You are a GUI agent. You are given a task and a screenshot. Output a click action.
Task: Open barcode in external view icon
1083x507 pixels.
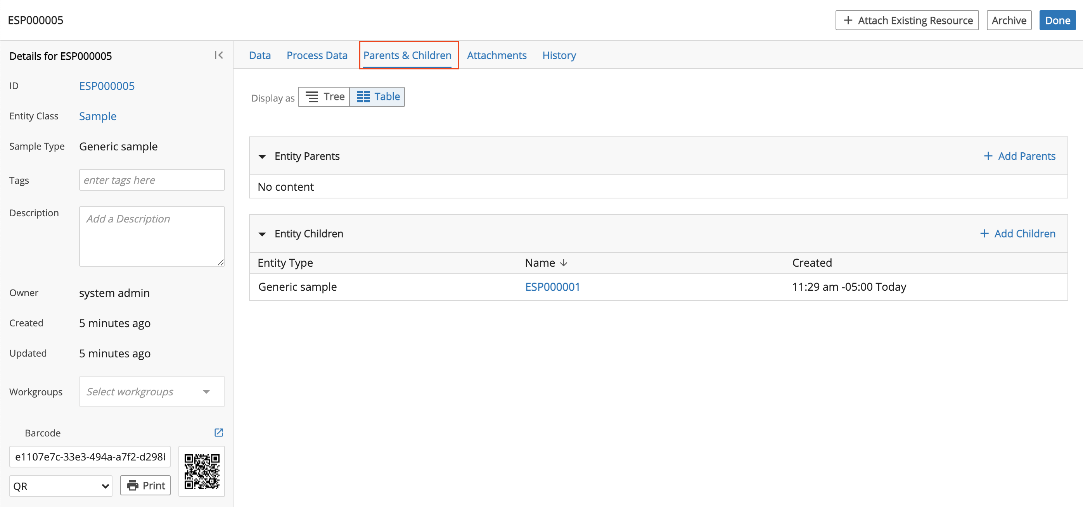pos(219,433)
